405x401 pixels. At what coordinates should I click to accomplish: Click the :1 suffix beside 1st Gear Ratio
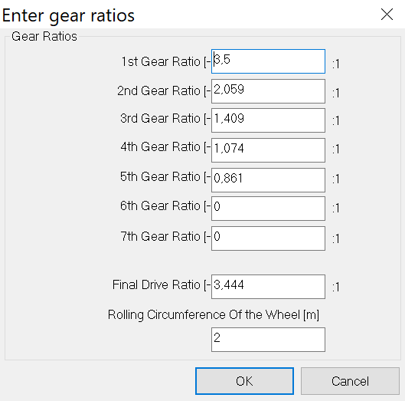(335, 64)
